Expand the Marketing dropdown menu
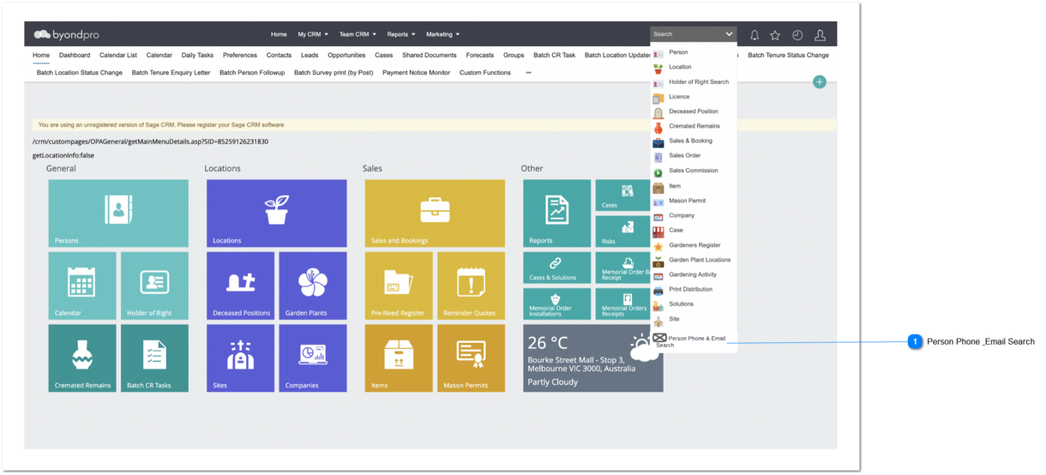 pos(443,34)
